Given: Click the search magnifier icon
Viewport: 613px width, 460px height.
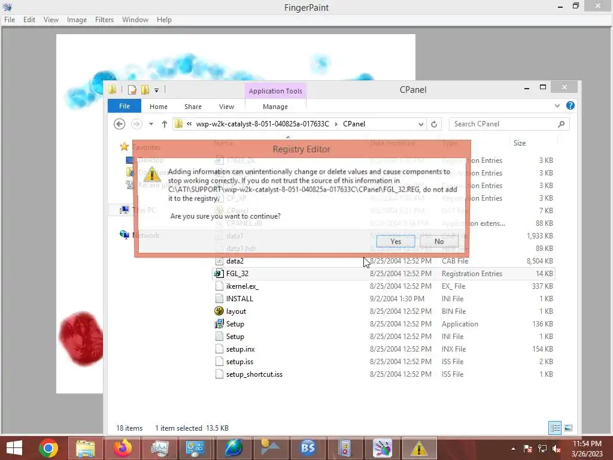Looking at the screenshot, I should (561, 124).
